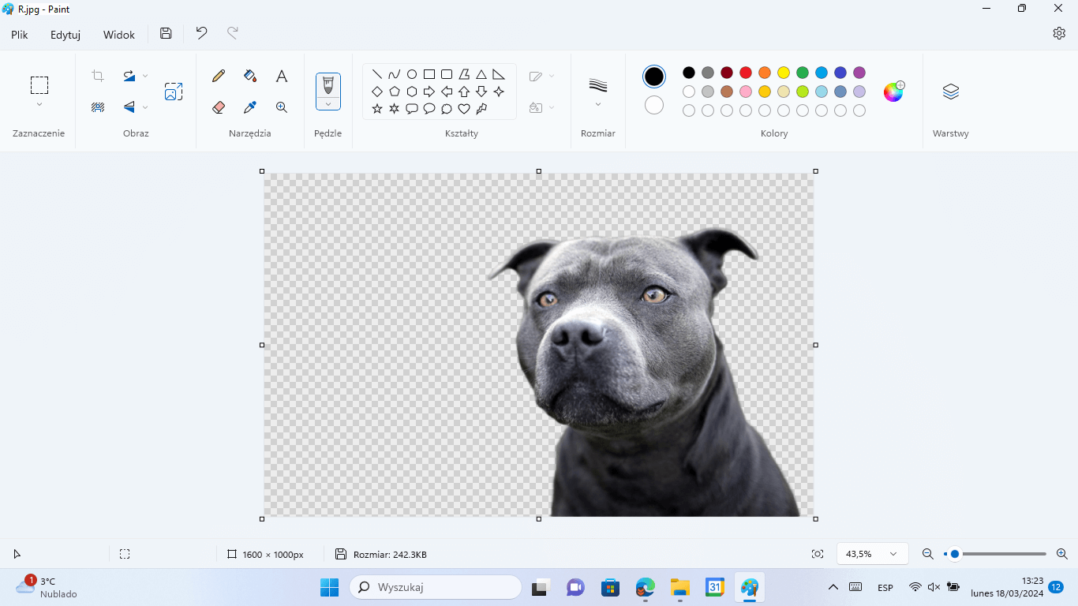This screenshot has width=1078, height=606.
Task: Pick the dark red color swatch
Action: [727, 73]
